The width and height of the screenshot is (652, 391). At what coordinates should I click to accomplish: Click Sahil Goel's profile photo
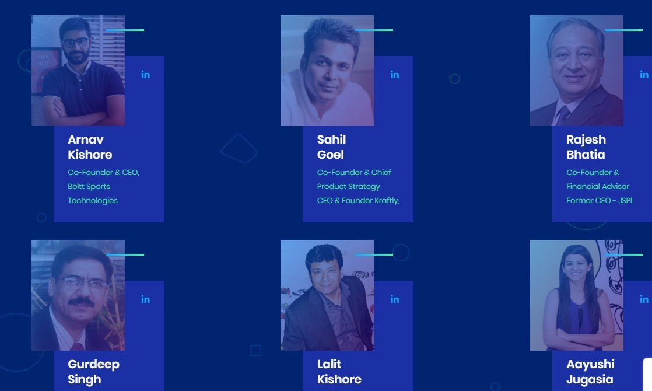[327, 71]
